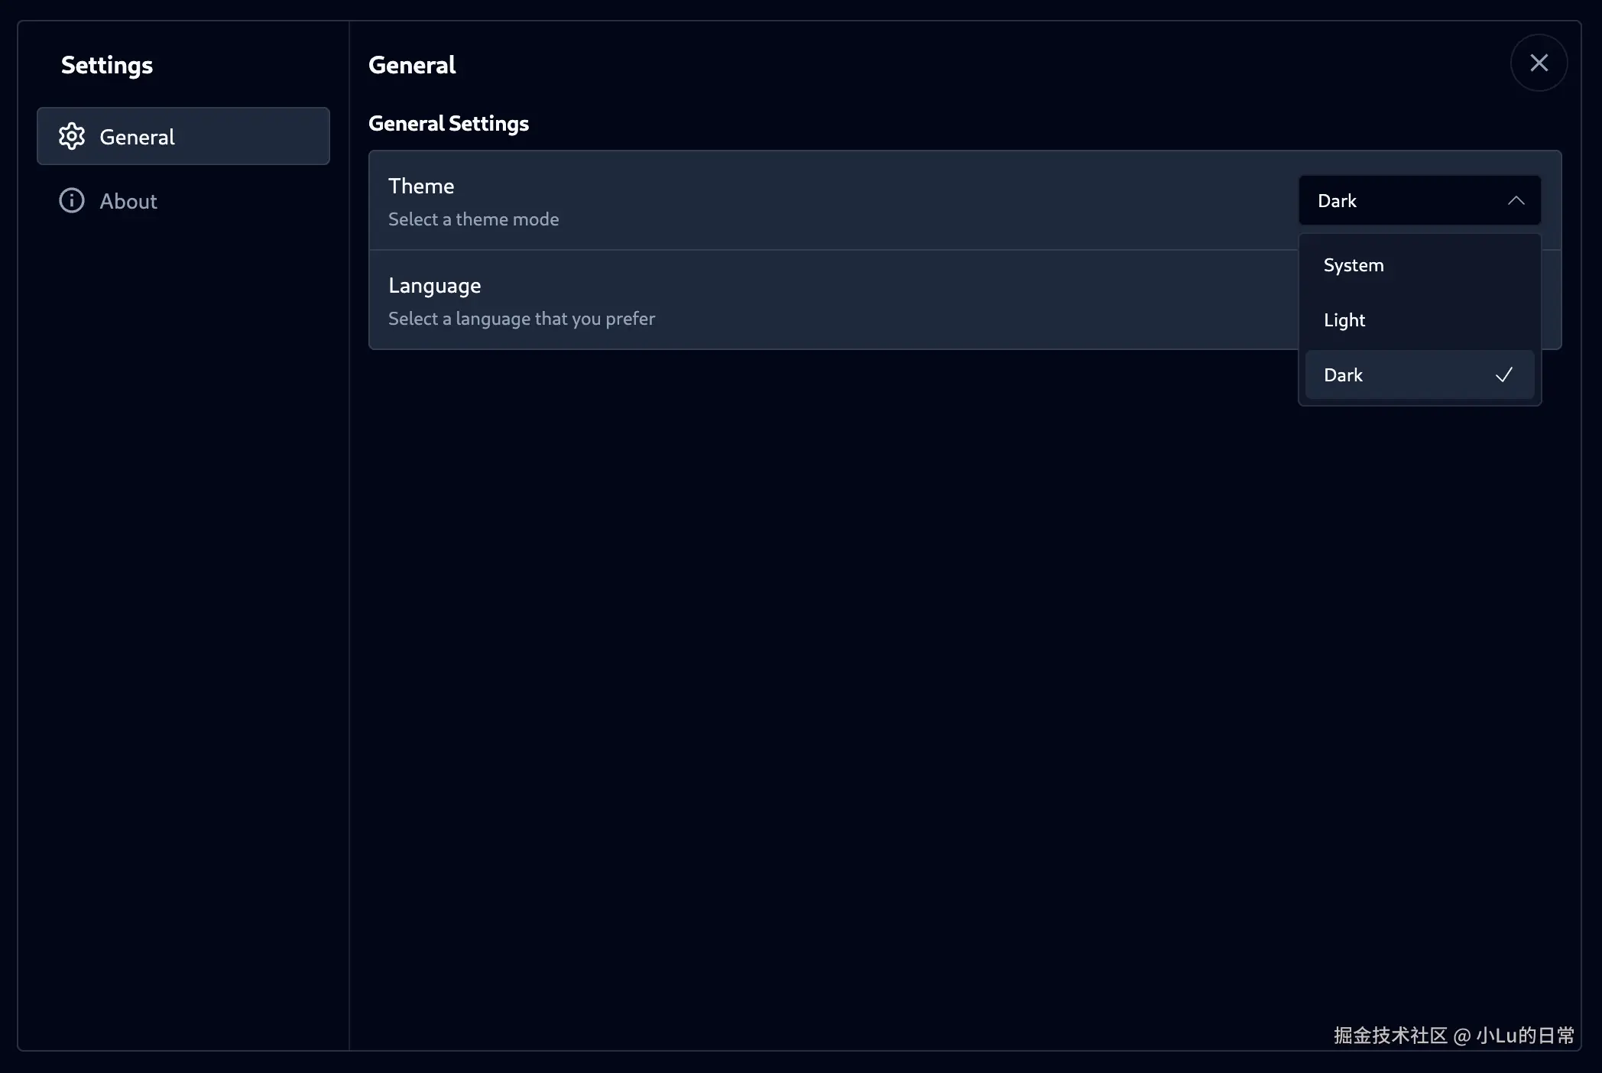
Task: Collapse the Theme dropdown using its chevron
Action: [1516, 200]
